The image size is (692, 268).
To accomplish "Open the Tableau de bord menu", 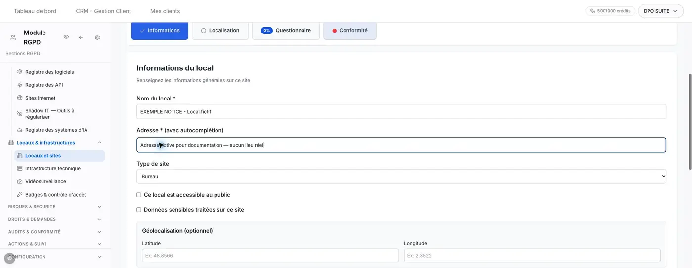I will pyautogui.click(x=35, y=11).
